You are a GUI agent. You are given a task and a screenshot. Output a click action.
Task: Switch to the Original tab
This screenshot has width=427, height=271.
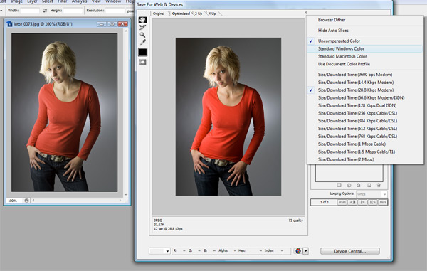click(159, 14)
